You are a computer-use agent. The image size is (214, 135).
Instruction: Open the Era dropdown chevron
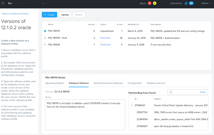(x=43, y=3)
